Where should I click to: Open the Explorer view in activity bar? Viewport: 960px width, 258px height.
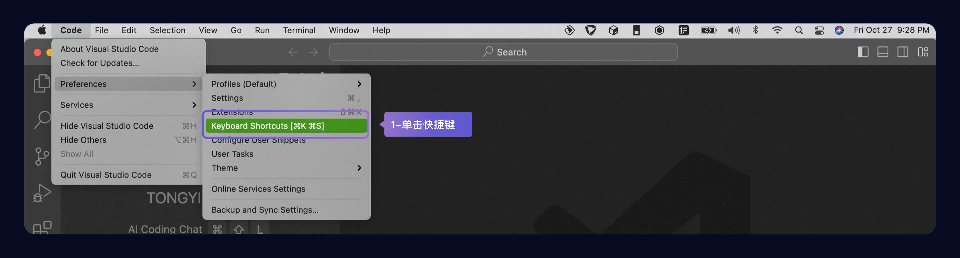(42, 83)
